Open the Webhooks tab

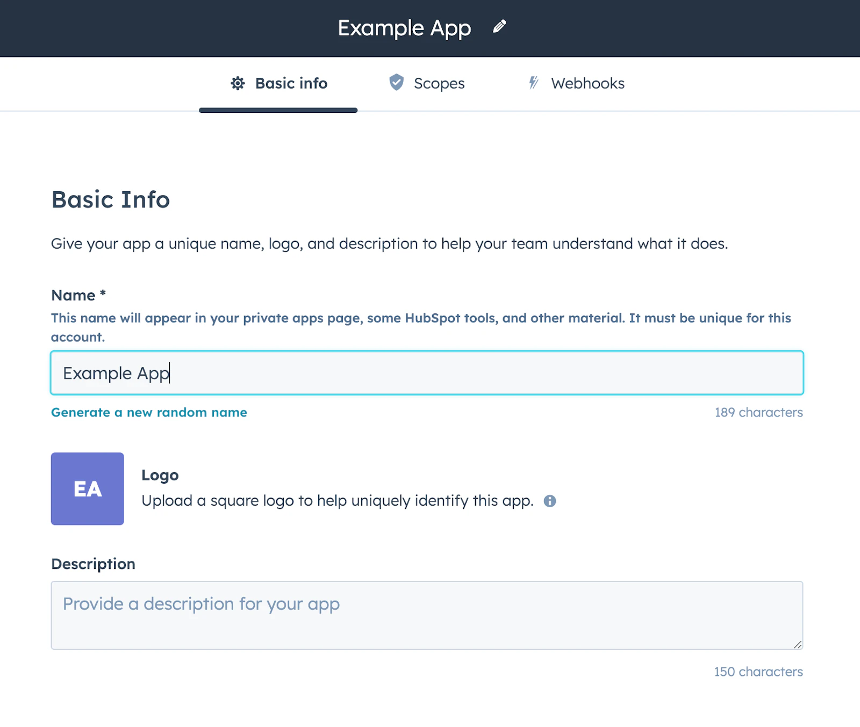tap(576, 83)
